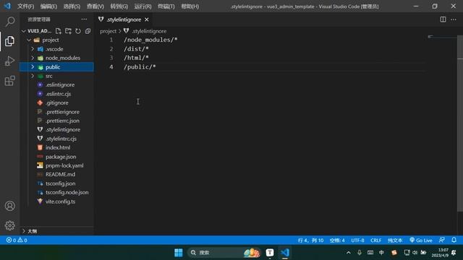The width and height of the screenshot is (463, 260).
Task: Open .stylelintrc.cjs file
Action: 61,139
